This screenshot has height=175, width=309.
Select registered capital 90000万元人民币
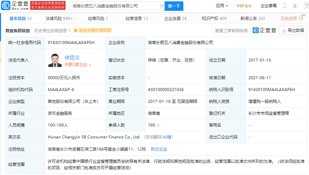coord(64,78)
